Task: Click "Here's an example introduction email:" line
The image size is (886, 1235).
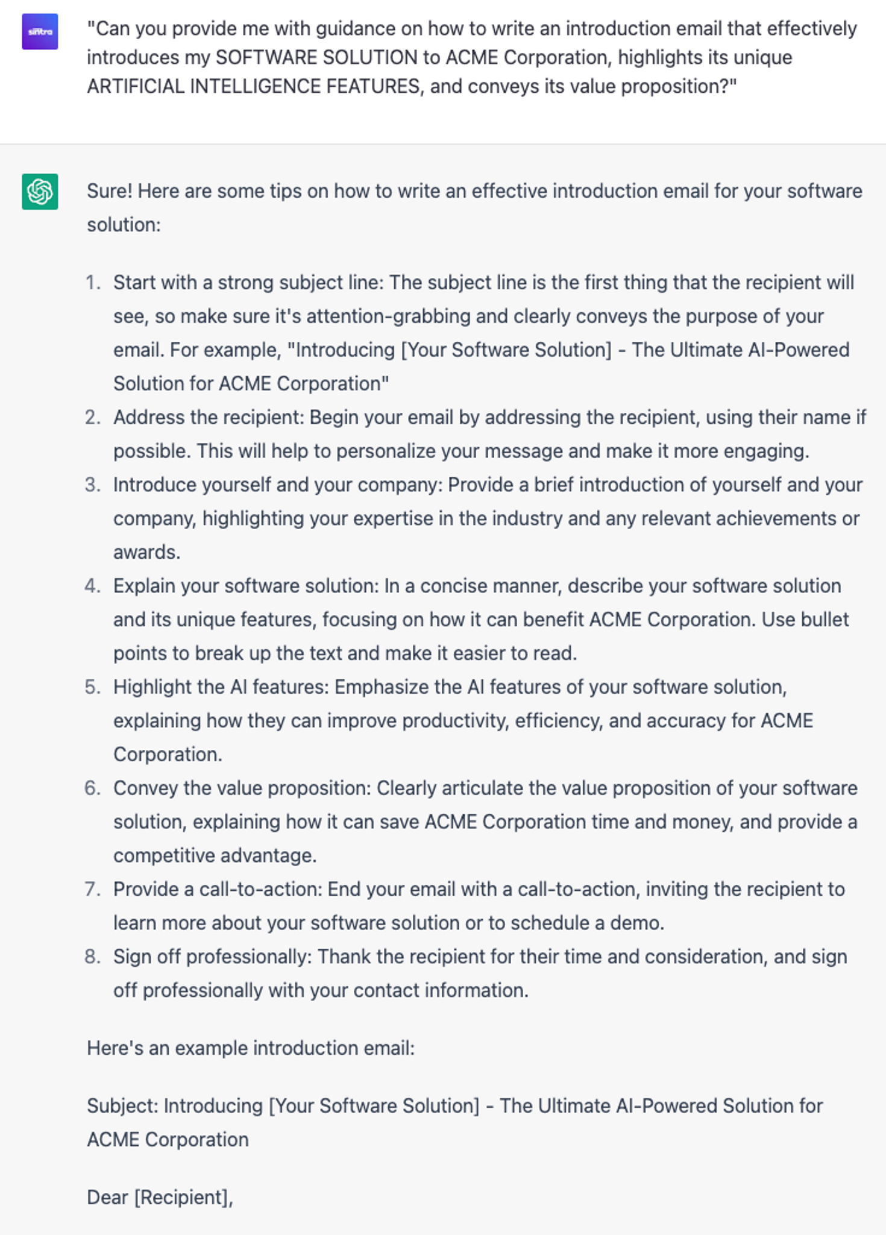Action: 251,1048
